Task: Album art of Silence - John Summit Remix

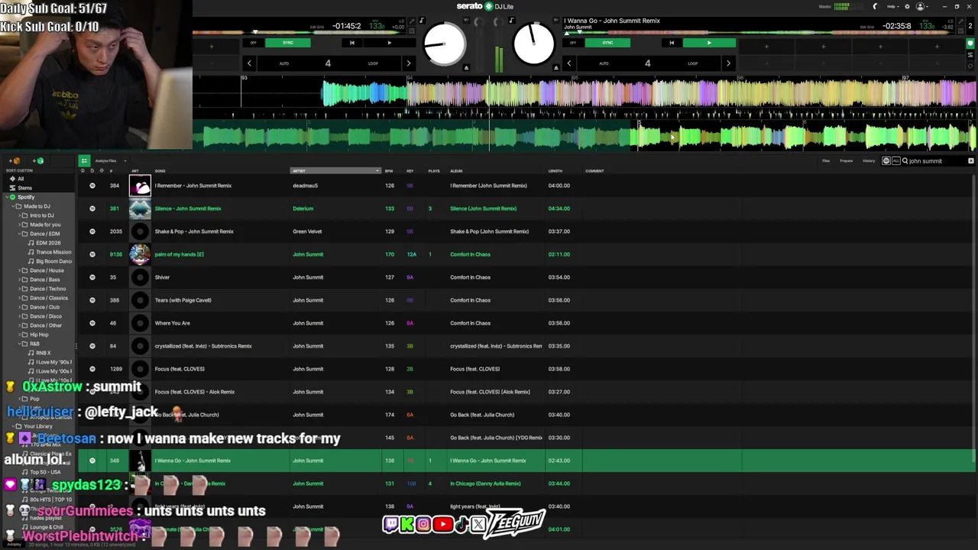Action: pyautogui.click(x=140, y=209)
